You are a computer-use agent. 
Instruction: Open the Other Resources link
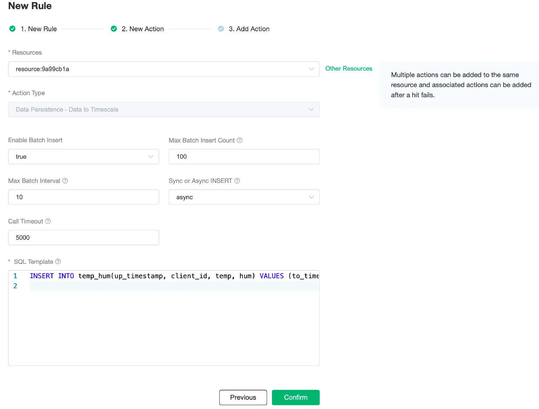[x=348, y=68]
